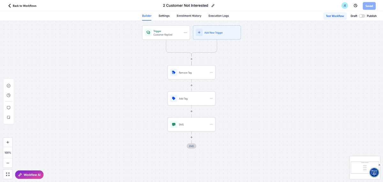383x182 pixels.
Task: Open the Customer Replied trigger card
Action: pos(166,33)
